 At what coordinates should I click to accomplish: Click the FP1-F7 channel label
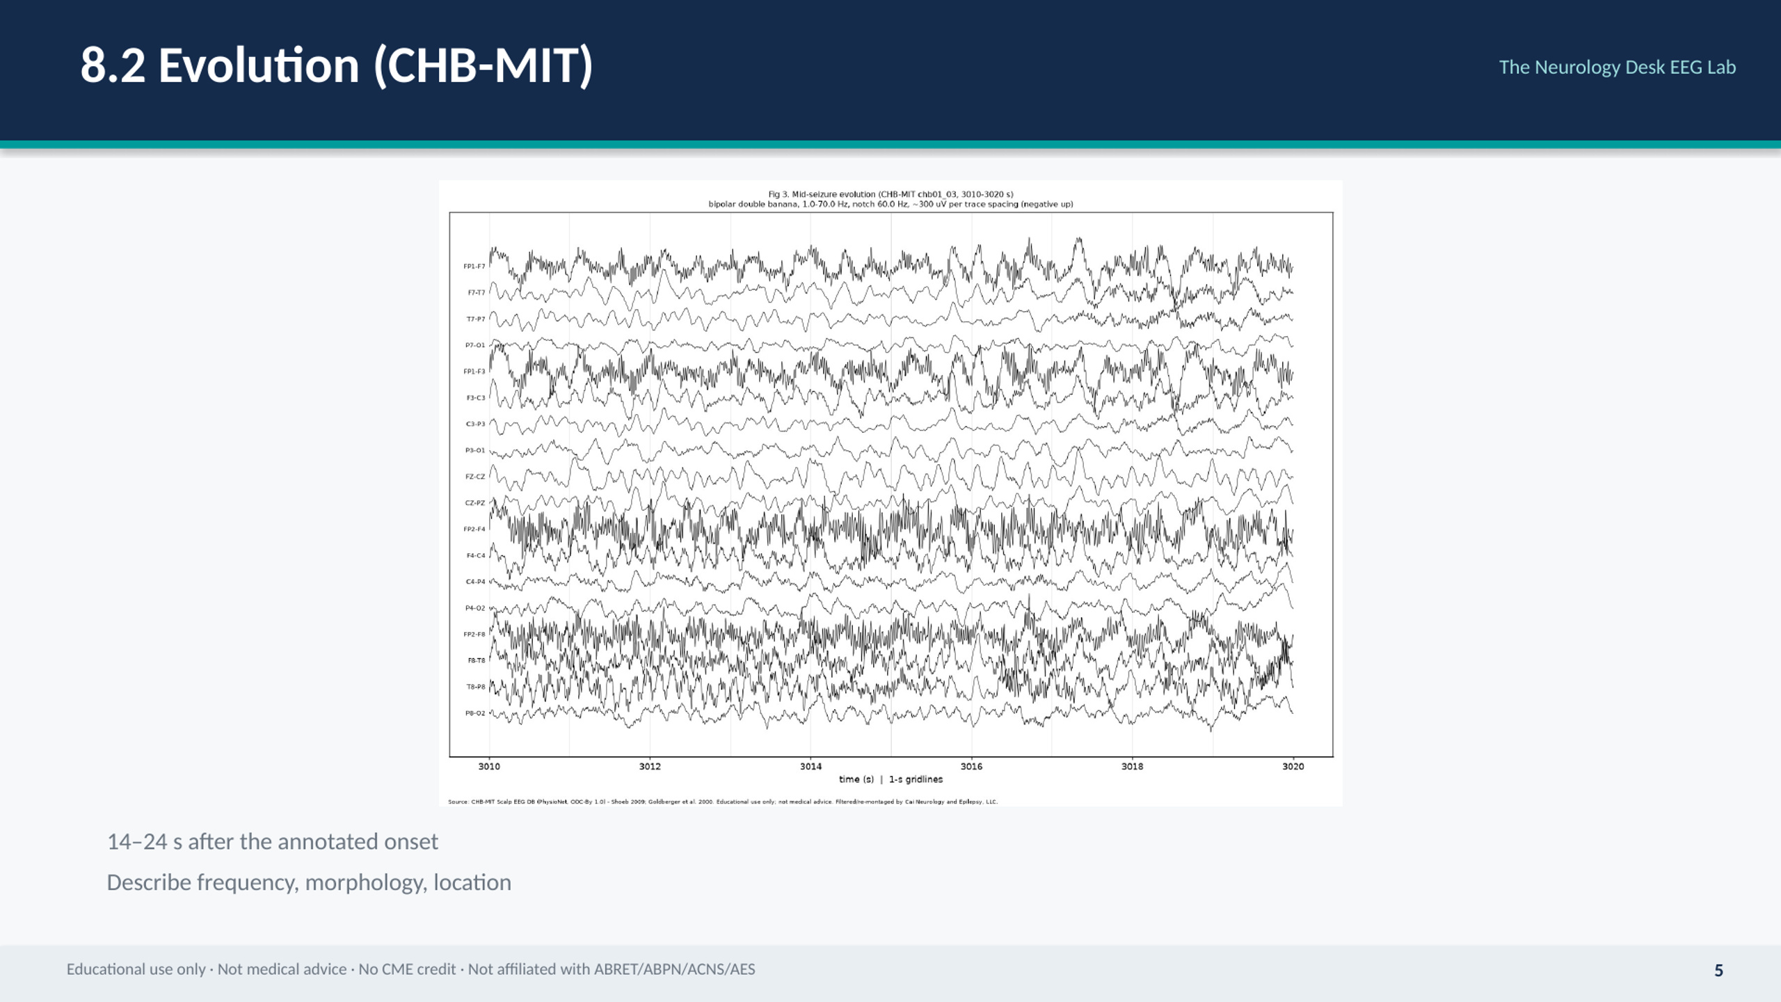[474, 267]
